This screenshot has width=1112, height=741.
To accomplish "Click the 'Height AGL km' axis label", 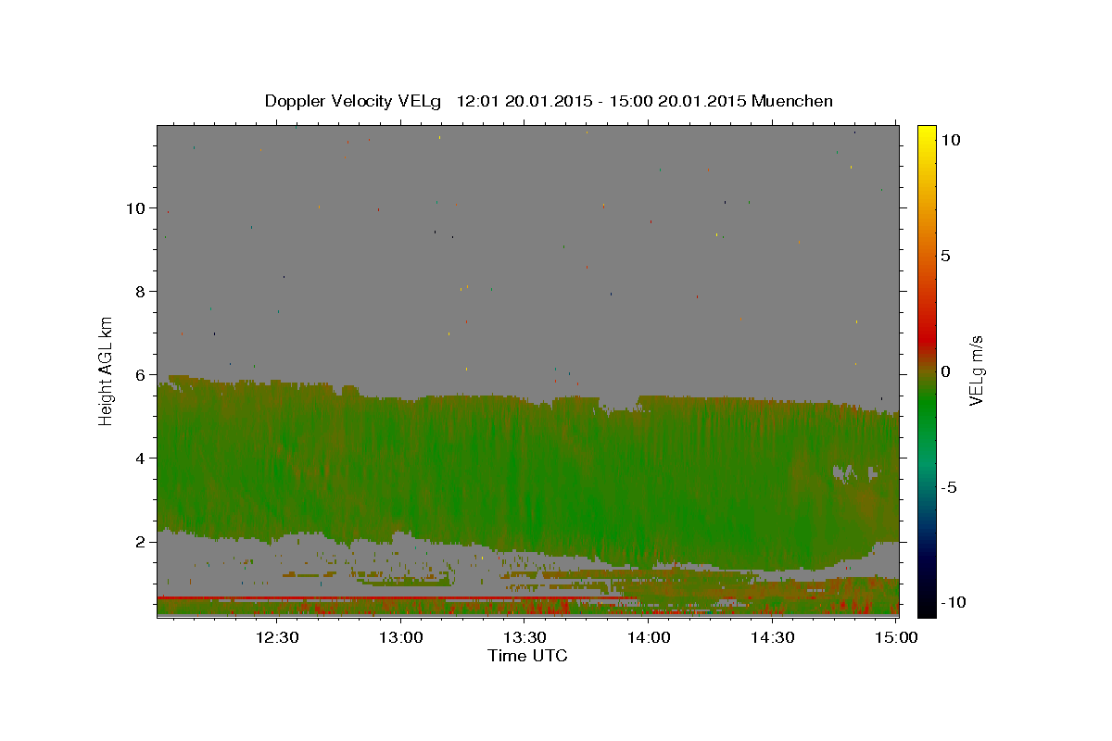I will point(107,370).
